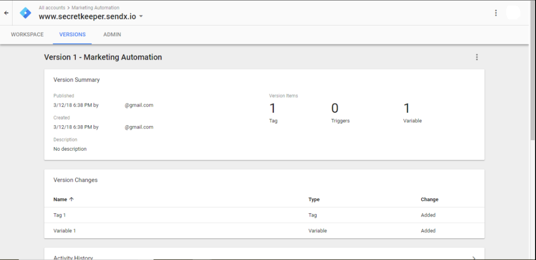Click the Change column header
536x260 pixels.
click(429, 200)
